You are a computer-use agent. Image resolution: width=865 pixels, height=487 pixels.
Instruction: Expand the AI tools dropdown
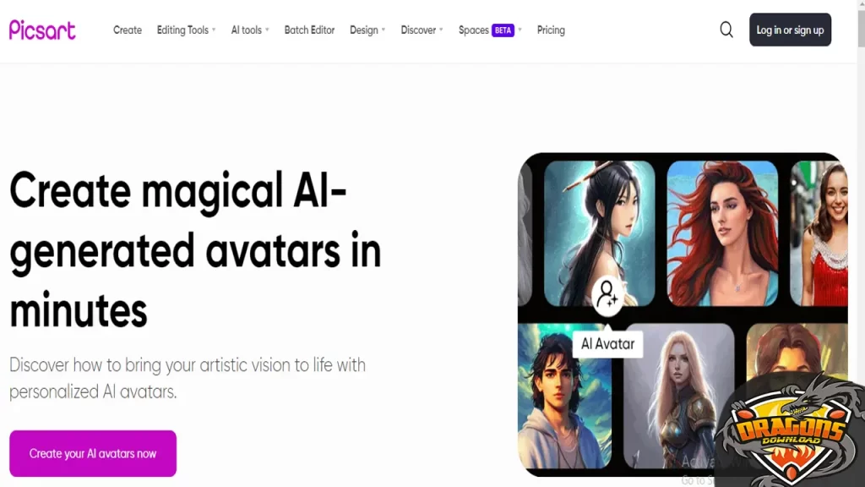(250, 30)
